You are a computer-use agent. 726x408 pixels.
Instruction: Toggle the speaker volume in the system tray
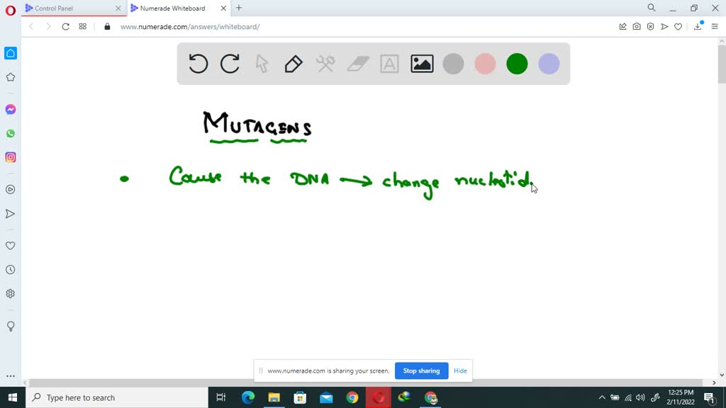point(640,397)
